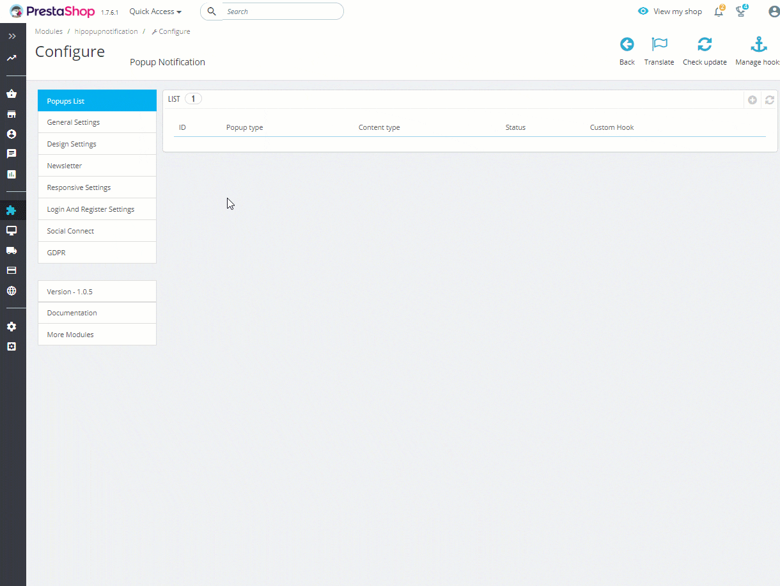Screen dimensions: 780x586
Task: Open Stats bar-chart icon in sidebar
Action: point(12,174)
